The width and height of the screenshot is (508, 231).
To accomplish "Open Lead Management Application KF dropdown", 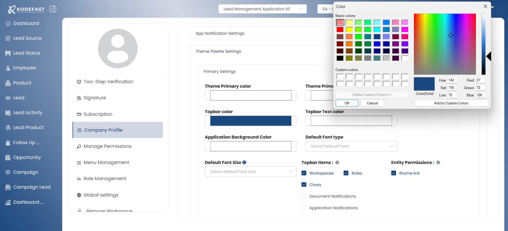I will [262, 9].
